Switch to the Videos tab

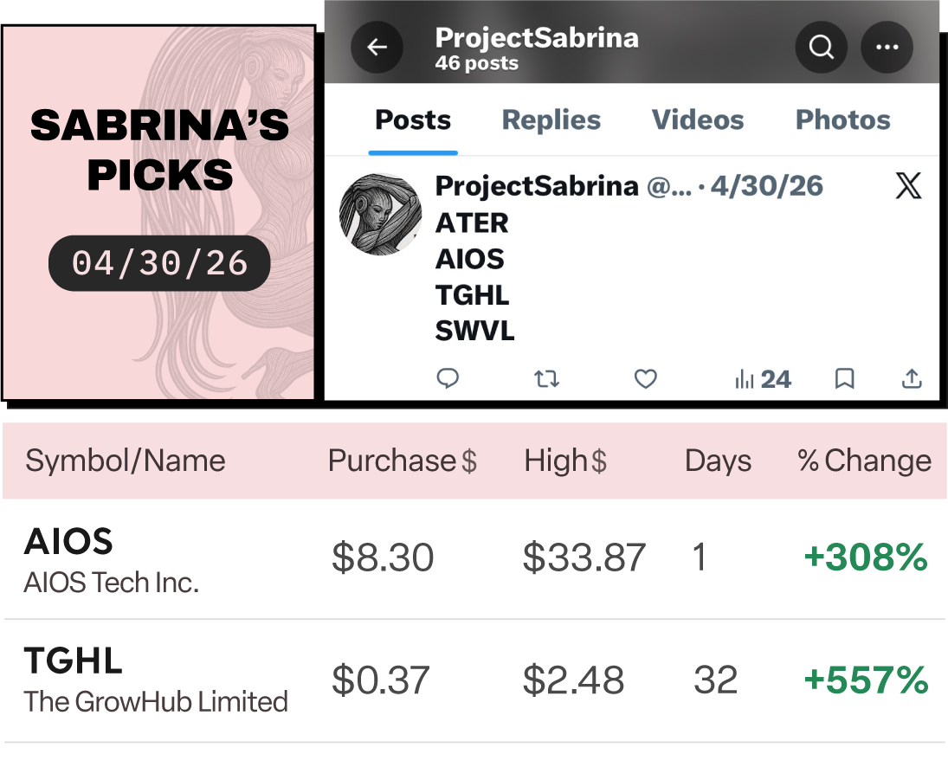point(698,119)
